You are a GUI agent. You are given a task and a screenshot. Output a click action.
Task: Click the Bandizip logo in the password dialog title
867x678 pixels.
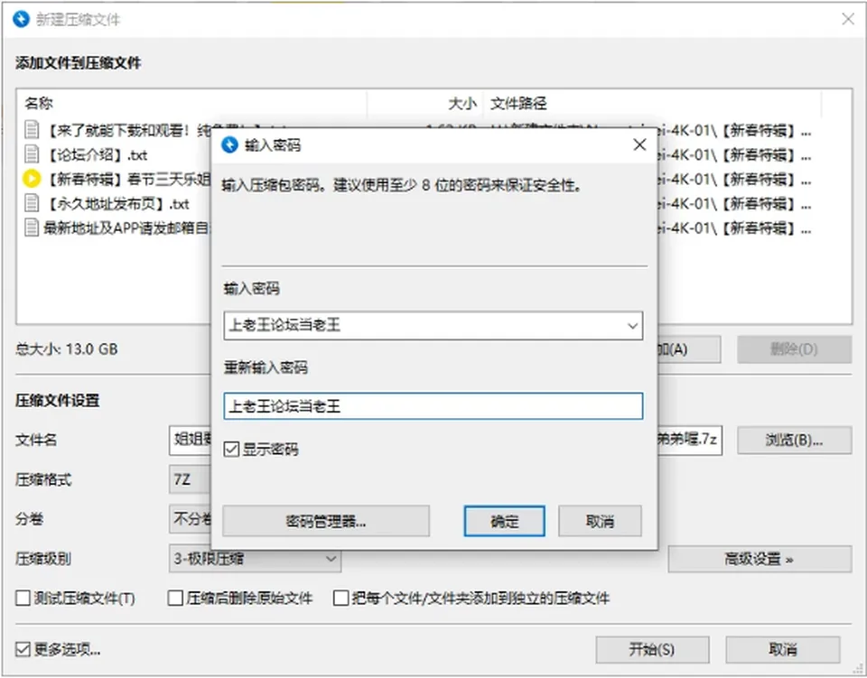228,145
